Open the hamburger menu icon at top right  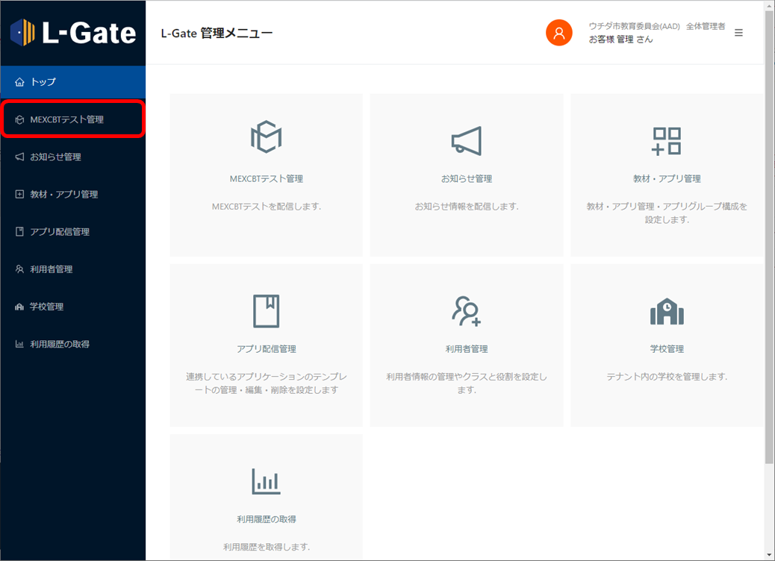click(738, 33)
